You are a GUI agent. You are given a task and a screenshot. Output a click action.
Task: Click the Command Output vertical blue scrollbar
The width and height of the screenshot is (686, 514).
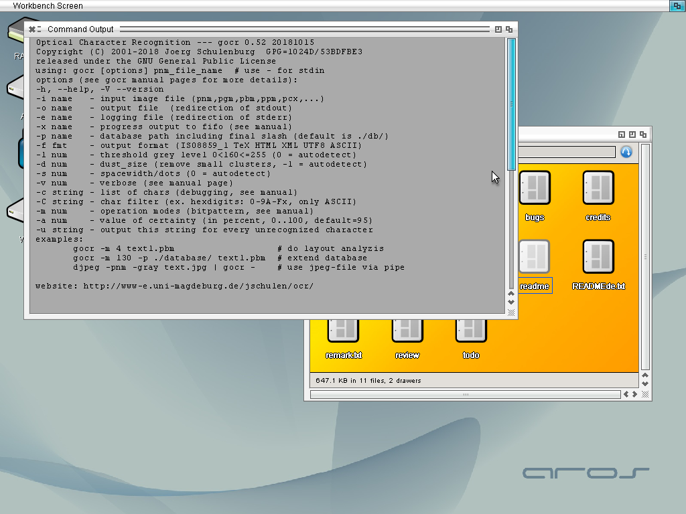point(511,104)
